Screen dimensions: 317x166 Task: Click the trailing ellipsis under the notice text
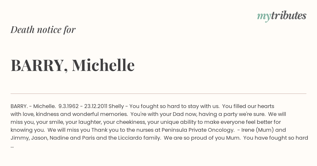point(12,146)
